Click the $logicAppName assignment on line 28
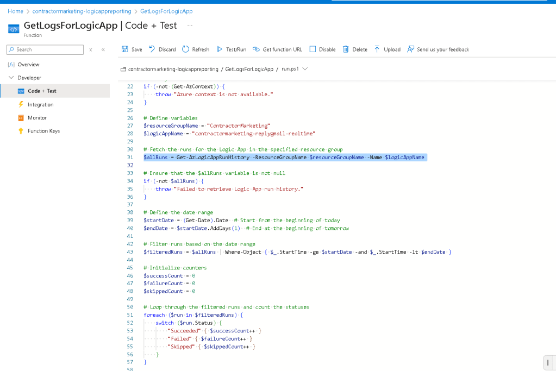The image size is (556, 371). point(229,134)
